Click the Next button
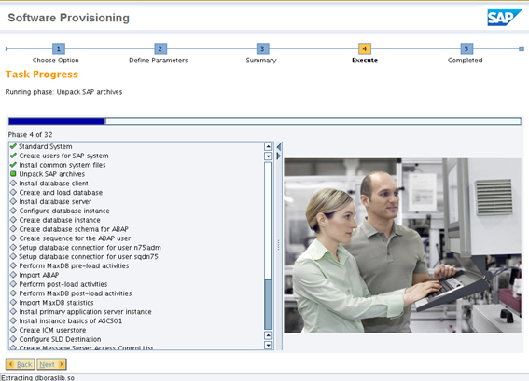The height and width of the screenshot is (381, 529). pyautogui.click(x=51, y=364)
